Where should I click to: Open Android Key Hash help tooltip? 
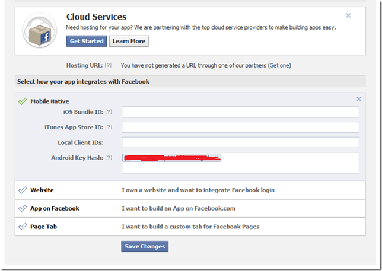pyautogui.click(x=109, y=158)
